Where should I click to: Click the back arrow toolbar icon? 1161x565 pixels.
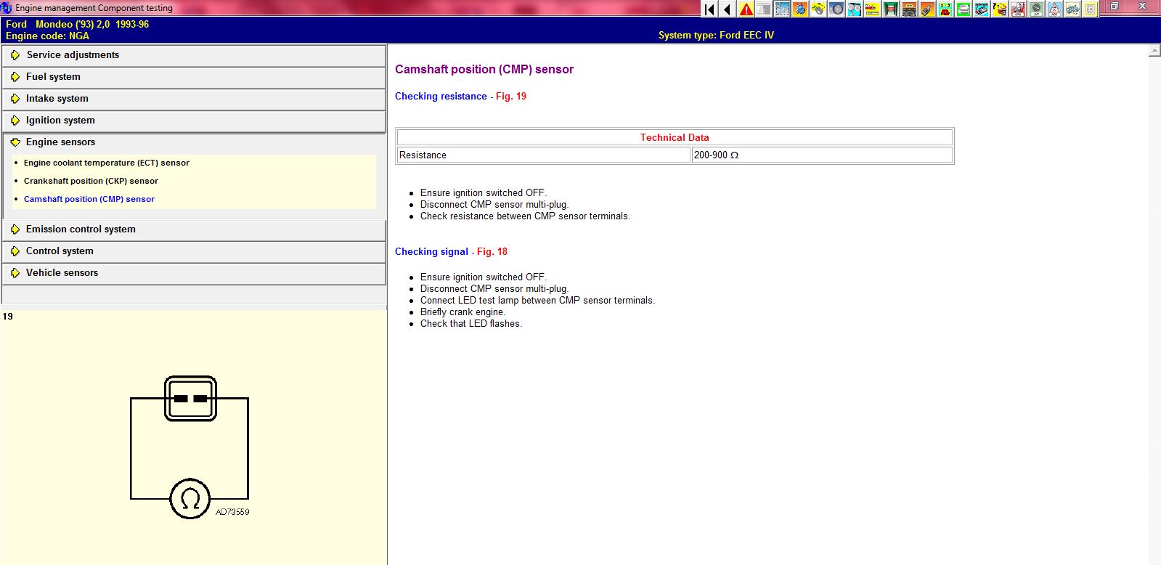point(728,9)
